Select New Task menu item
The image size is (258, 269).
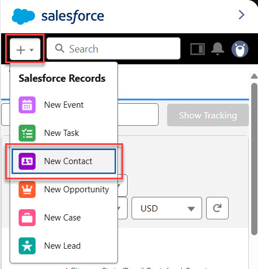coord(64,133)
